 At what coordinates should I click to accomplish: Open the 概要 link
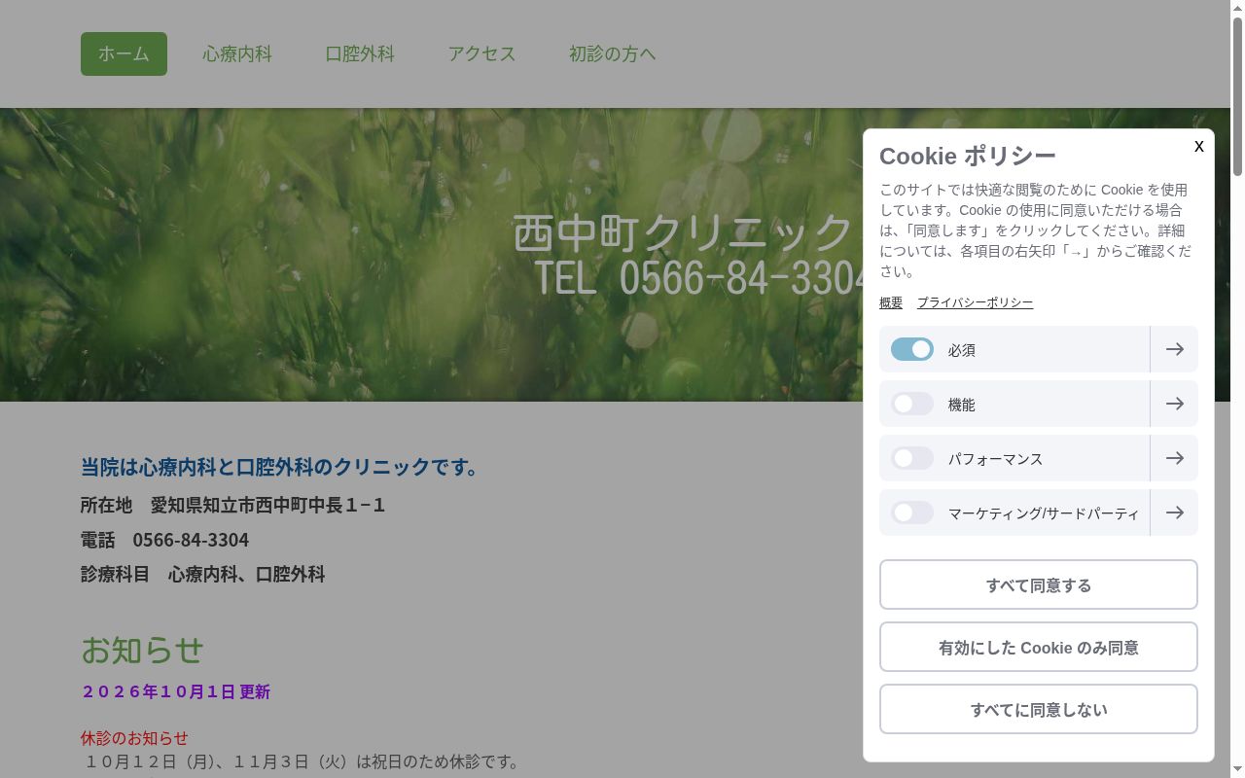(891, 302)
